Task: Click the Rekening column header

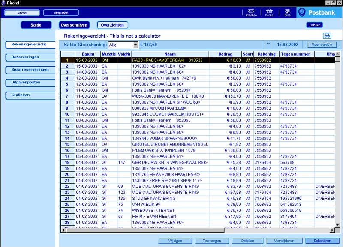Action: tap(266, 54)
